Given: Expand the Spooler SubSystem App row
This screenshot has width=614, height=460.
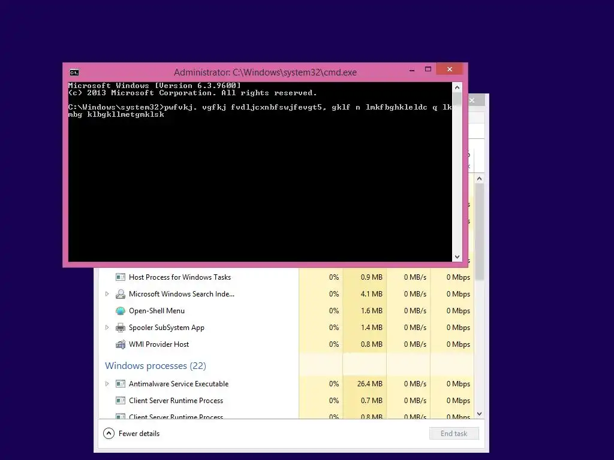Looking at the screenshot, I should click(x=107, y=328).
